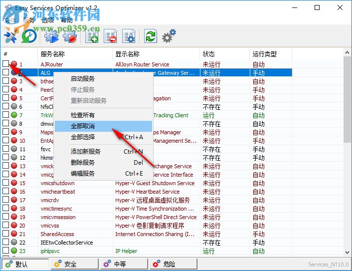The width and height of the screenshot is (352, 271).
Task: Click 'Services_NT10.0' status bar text
Action: 328,265
